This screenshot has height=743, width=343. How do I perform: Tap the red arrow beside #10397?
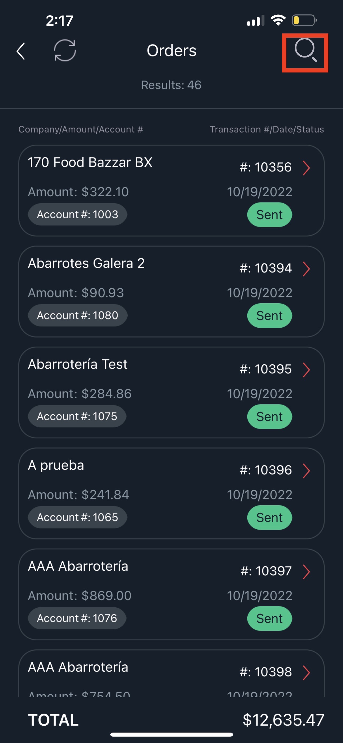click(x=306, y=572)
